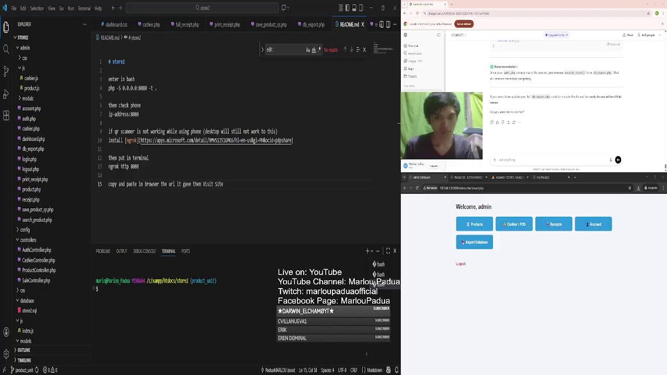Click Set as default in Chrome bar

pyautogui.click(x=464, y=24)
